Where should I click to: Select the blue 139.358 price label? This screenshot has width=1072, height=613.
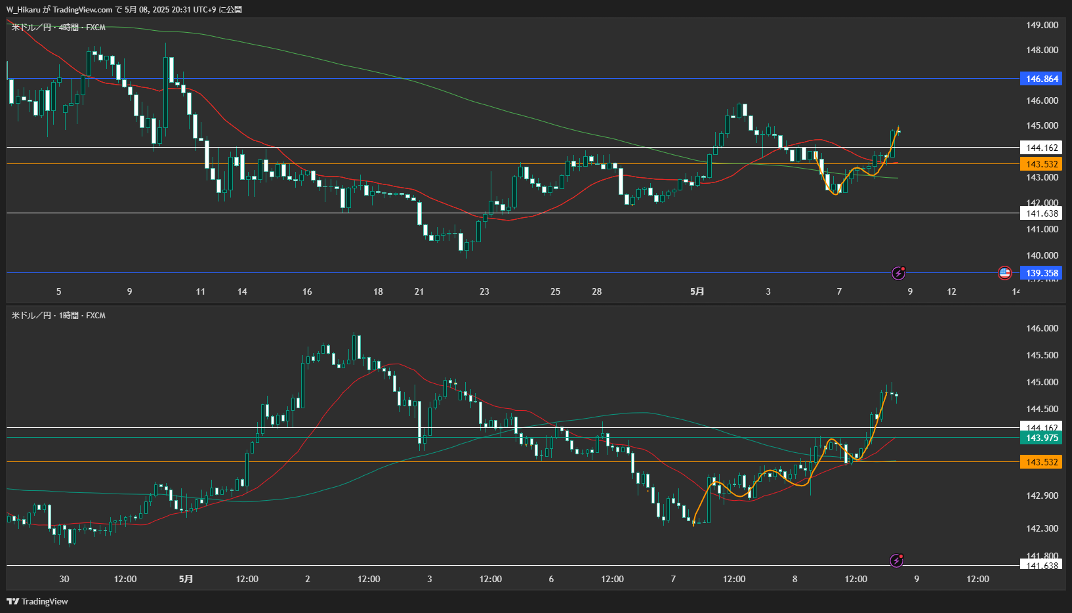pos(1041,273)
